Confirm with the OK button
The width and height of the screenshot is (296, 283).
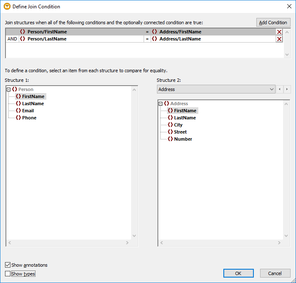tap(238, 273)
